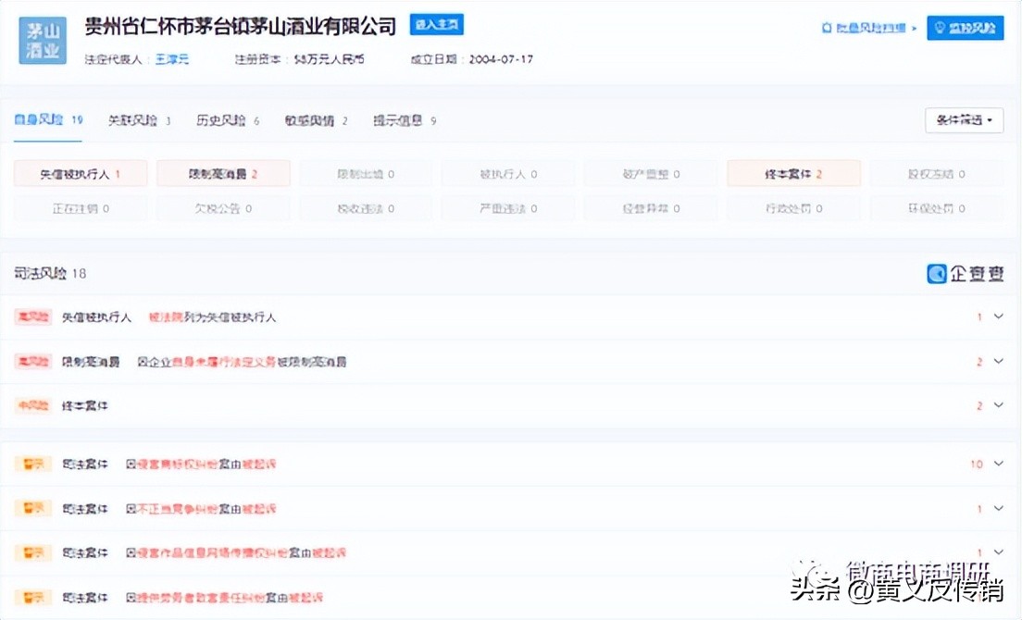Click the 茅山酒业 company logo
The image size is (1022, 620).
43,41
